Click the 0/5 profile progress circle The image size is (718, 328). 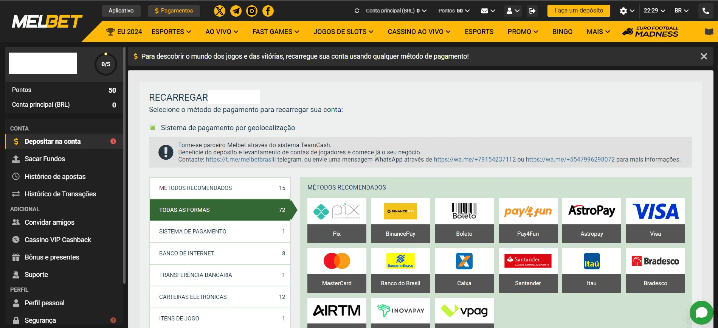(x=106, y=64)
